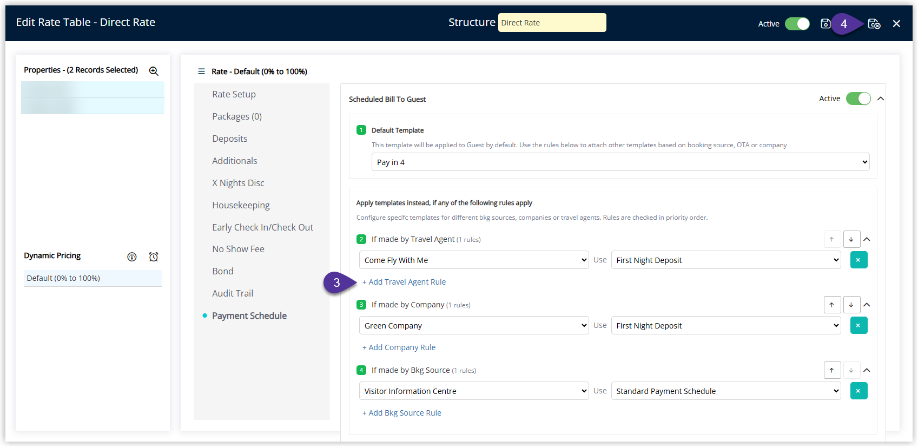
Task: Open the Travel Agent First Night Deposit dropdown
Action: pyautogui.click(x=726, y=260)
